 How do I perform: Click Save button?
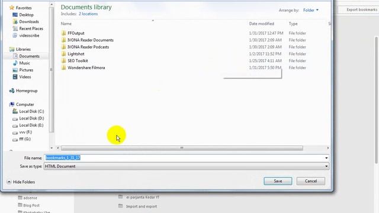(x=278, y=181)
